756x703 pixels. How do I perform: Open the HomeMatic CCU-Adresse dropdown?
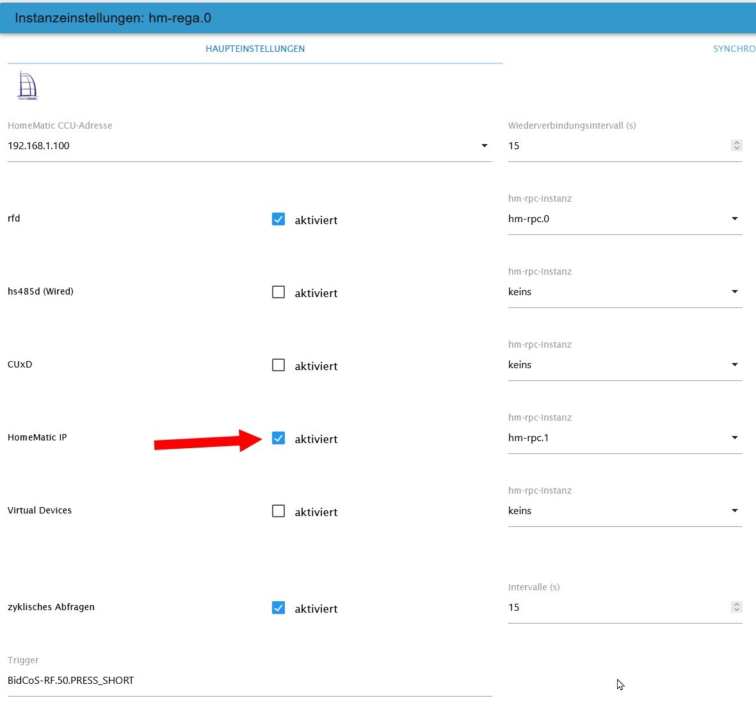(250, 145)
